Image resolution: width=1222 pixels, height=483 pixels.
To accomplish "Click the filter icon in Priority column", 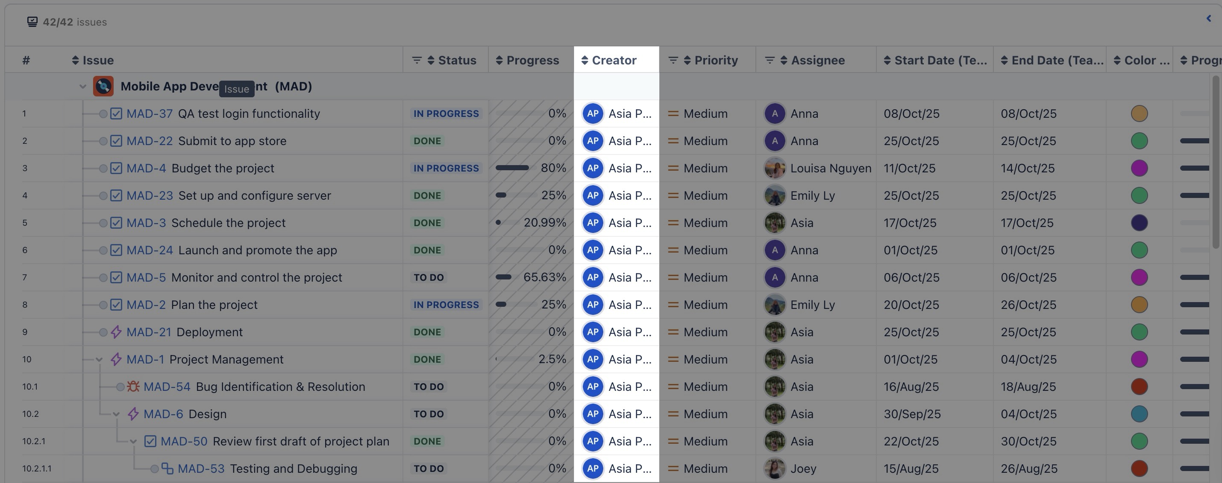I will [x=673, y=60].
